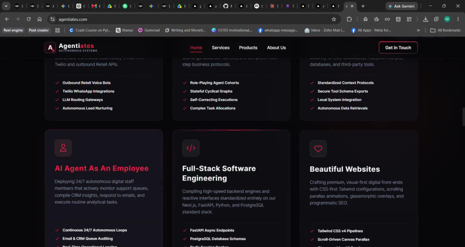Click the Beautiful Websites heading
This screenshot has height=247, width=465.
pos(345,169)
